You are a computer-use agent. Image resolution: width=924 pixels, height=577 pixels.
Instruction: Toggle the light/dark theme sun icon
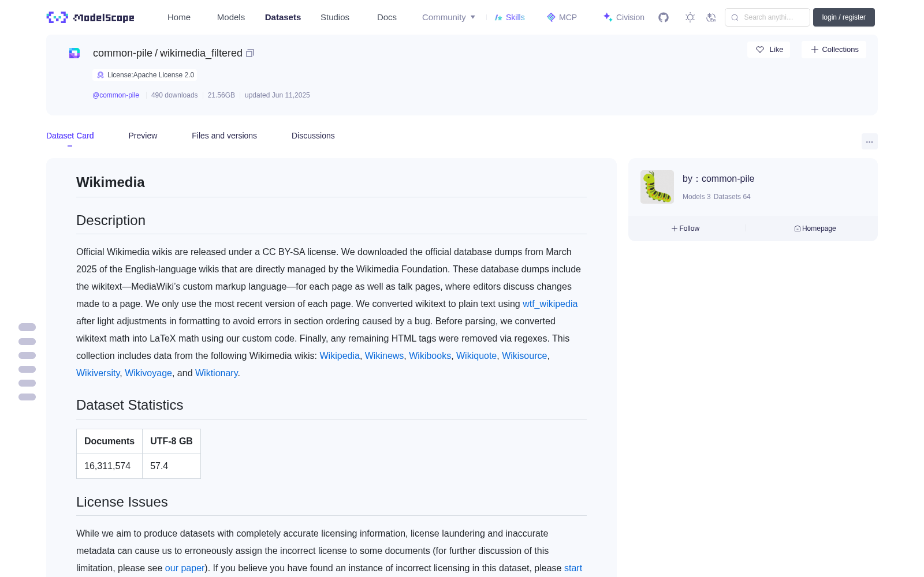pyautogui.click(x=690, y=17)
